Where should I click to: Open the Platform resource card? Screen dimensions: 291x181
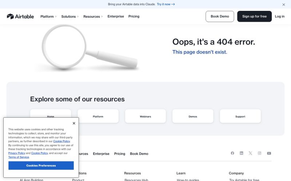click(98, 116)
